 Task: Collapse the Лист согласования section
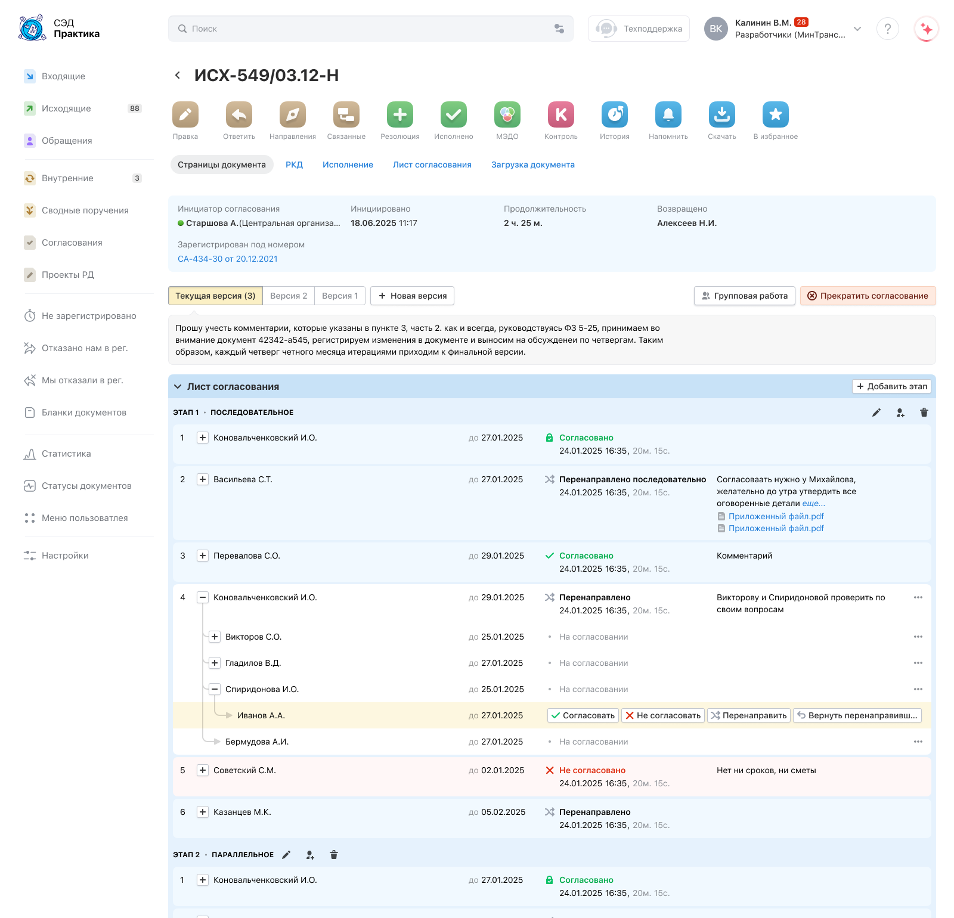coord(178,387)
